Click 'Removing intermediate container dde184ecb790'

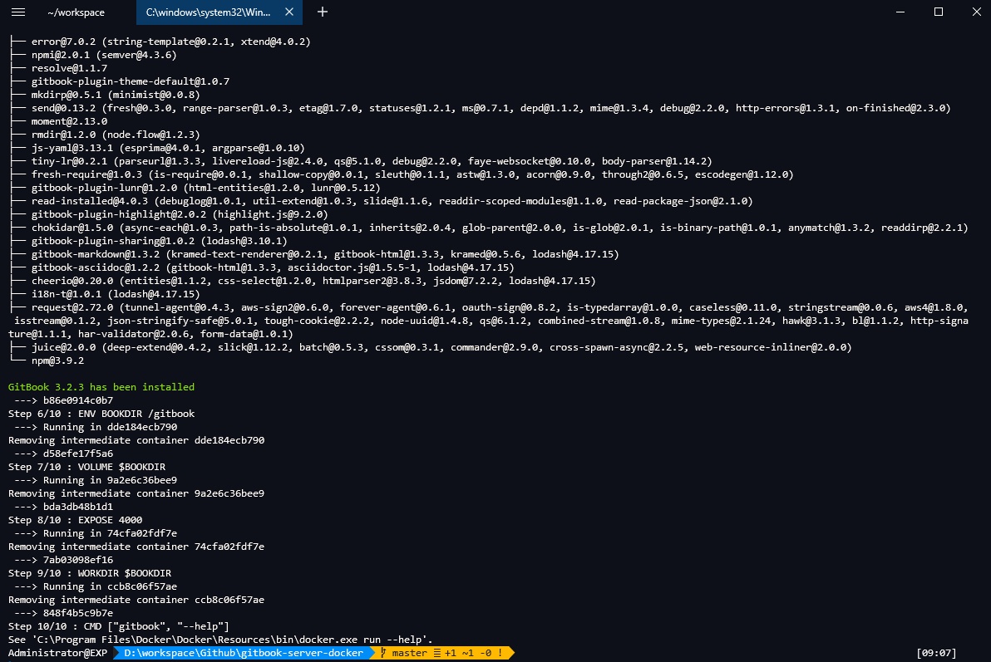pyautogui.click(x=136, y=440)
